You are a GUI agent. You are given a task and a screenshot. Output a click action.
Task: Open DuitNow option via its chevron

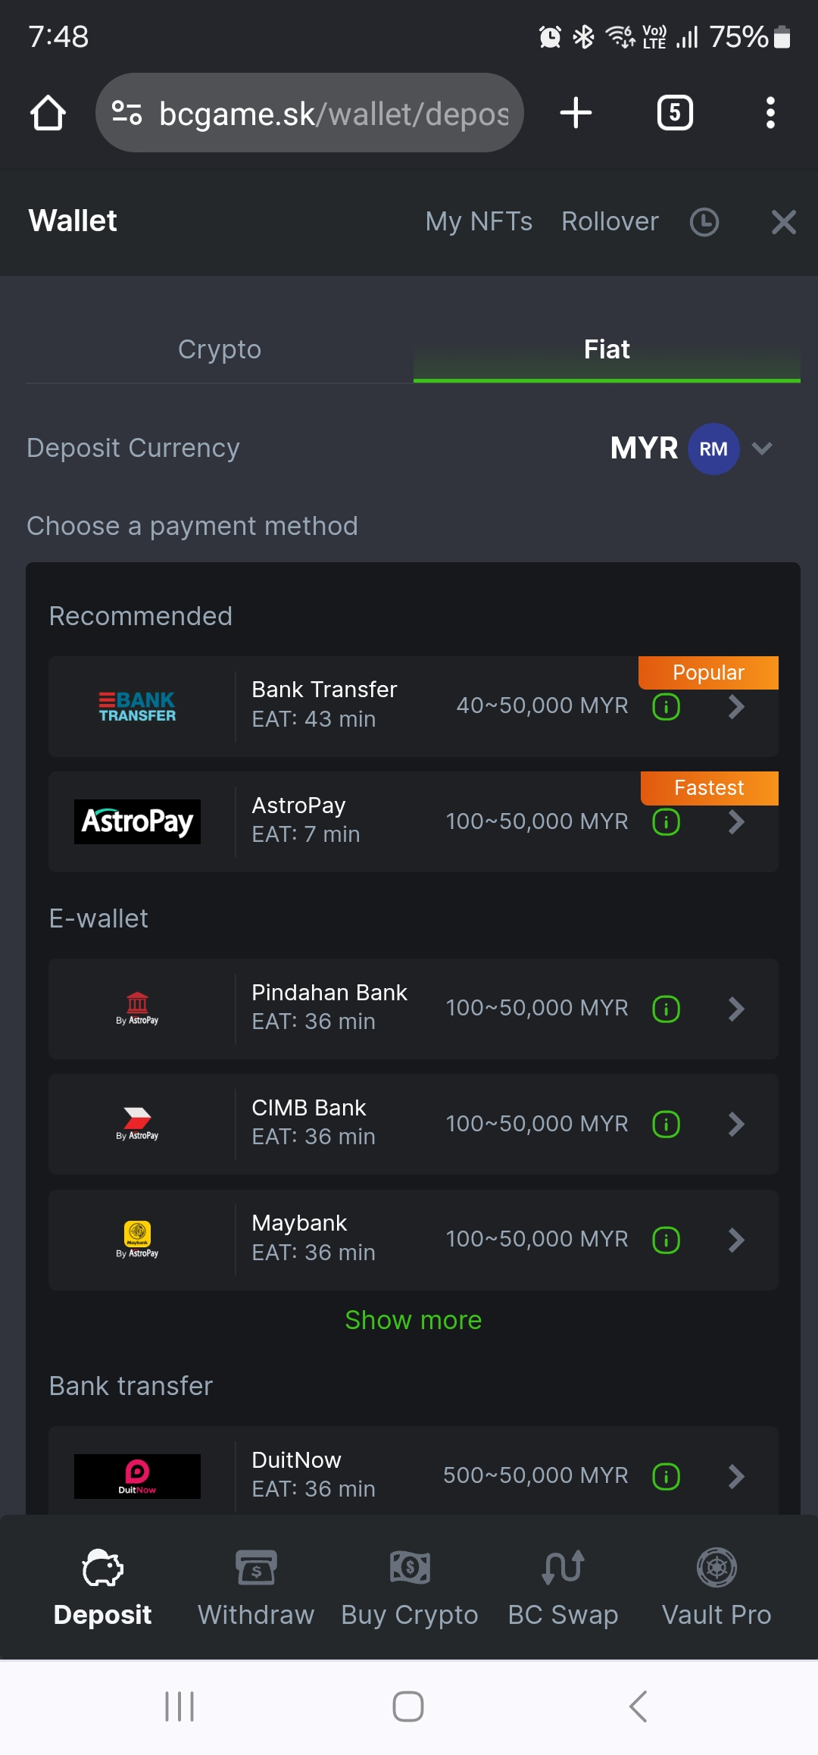tap(736, 1476)
